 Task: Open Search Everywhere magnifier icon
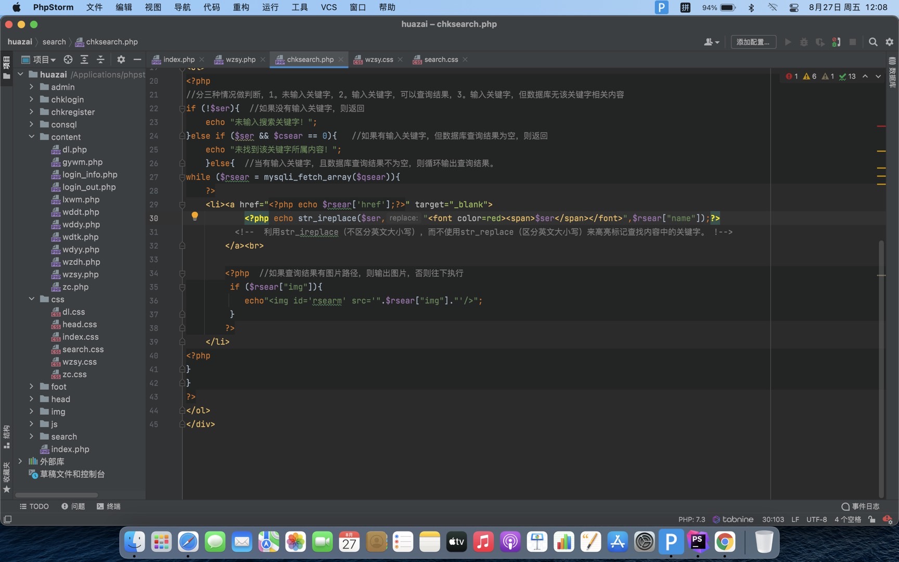(873, 42)
